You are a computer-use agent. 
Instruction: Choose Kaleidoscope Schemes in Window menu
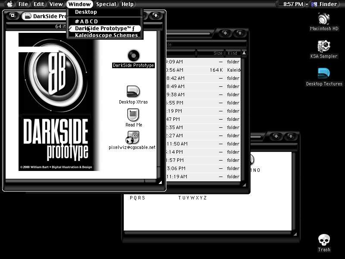105,35
